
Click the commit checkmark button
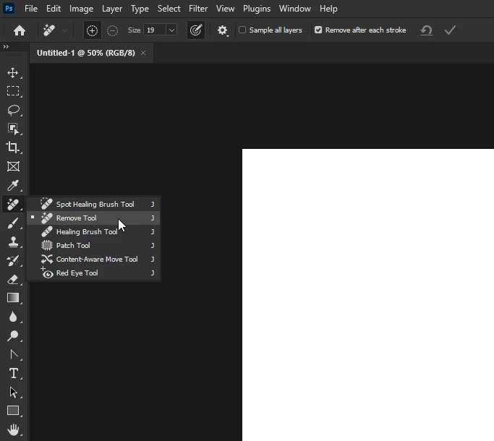click(450, 30)
